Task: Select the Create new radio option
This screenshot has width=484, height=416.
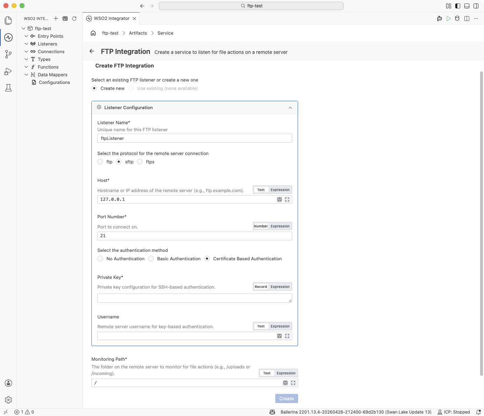Action: [94, 88]
